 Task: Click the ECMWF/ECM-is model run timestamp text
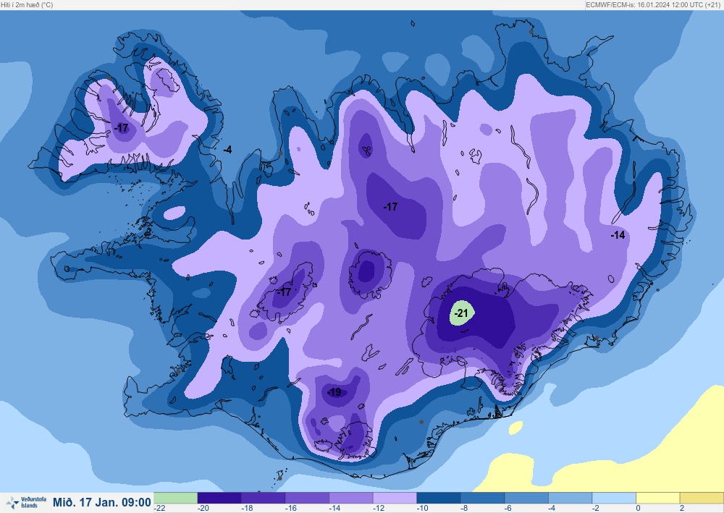point(652,4)
